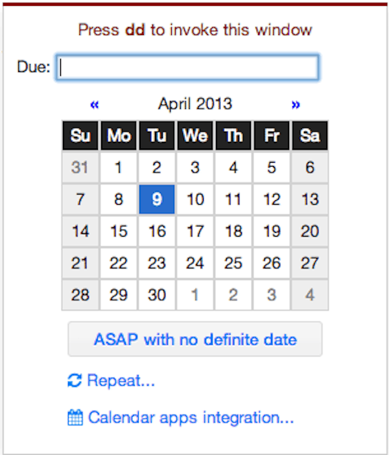Go to previous month with «
The image size is (389, 455).
click(95, 104)
